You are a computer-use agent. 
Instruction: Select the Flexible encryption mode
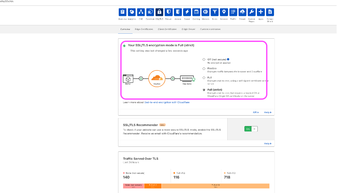pyautogui.click(x=204, y=69)
